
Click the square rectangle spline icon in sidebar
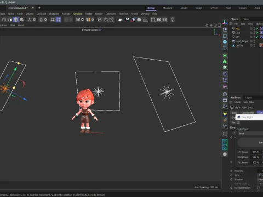pyautogui.click(x=225, y=36)
